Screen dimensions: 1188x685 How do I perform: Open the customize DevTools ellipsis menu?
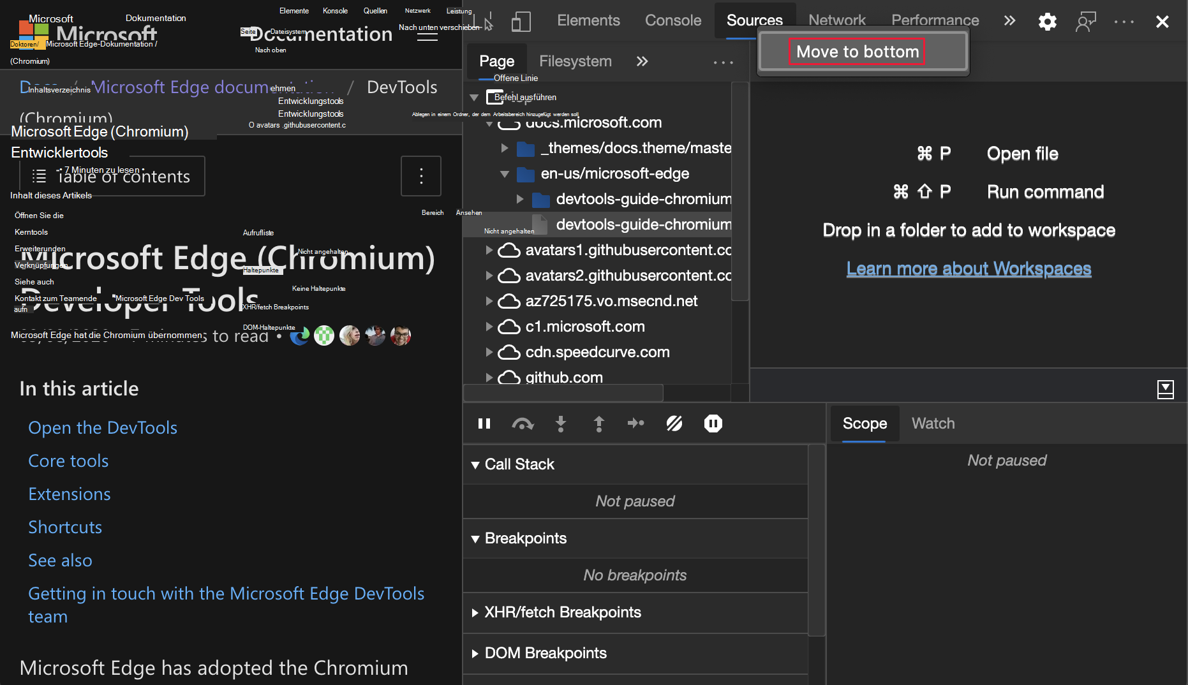click(x=1124, y=22)
